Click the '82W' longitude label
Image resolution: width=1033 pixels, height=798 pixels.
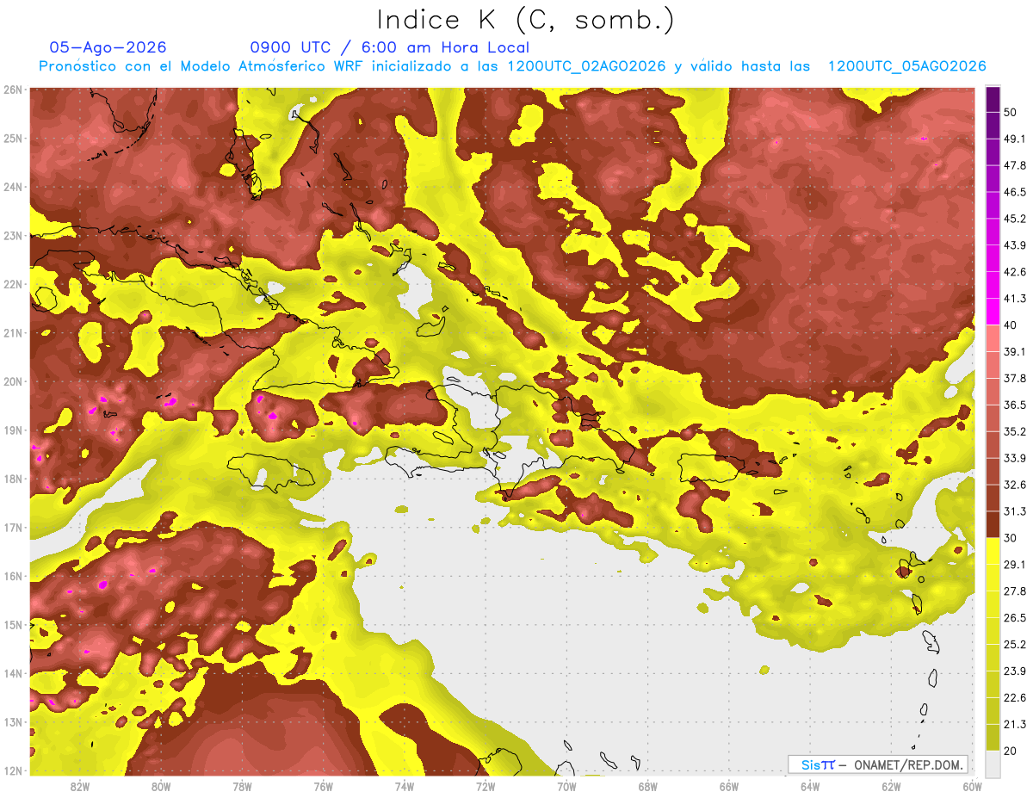point(80,787)
